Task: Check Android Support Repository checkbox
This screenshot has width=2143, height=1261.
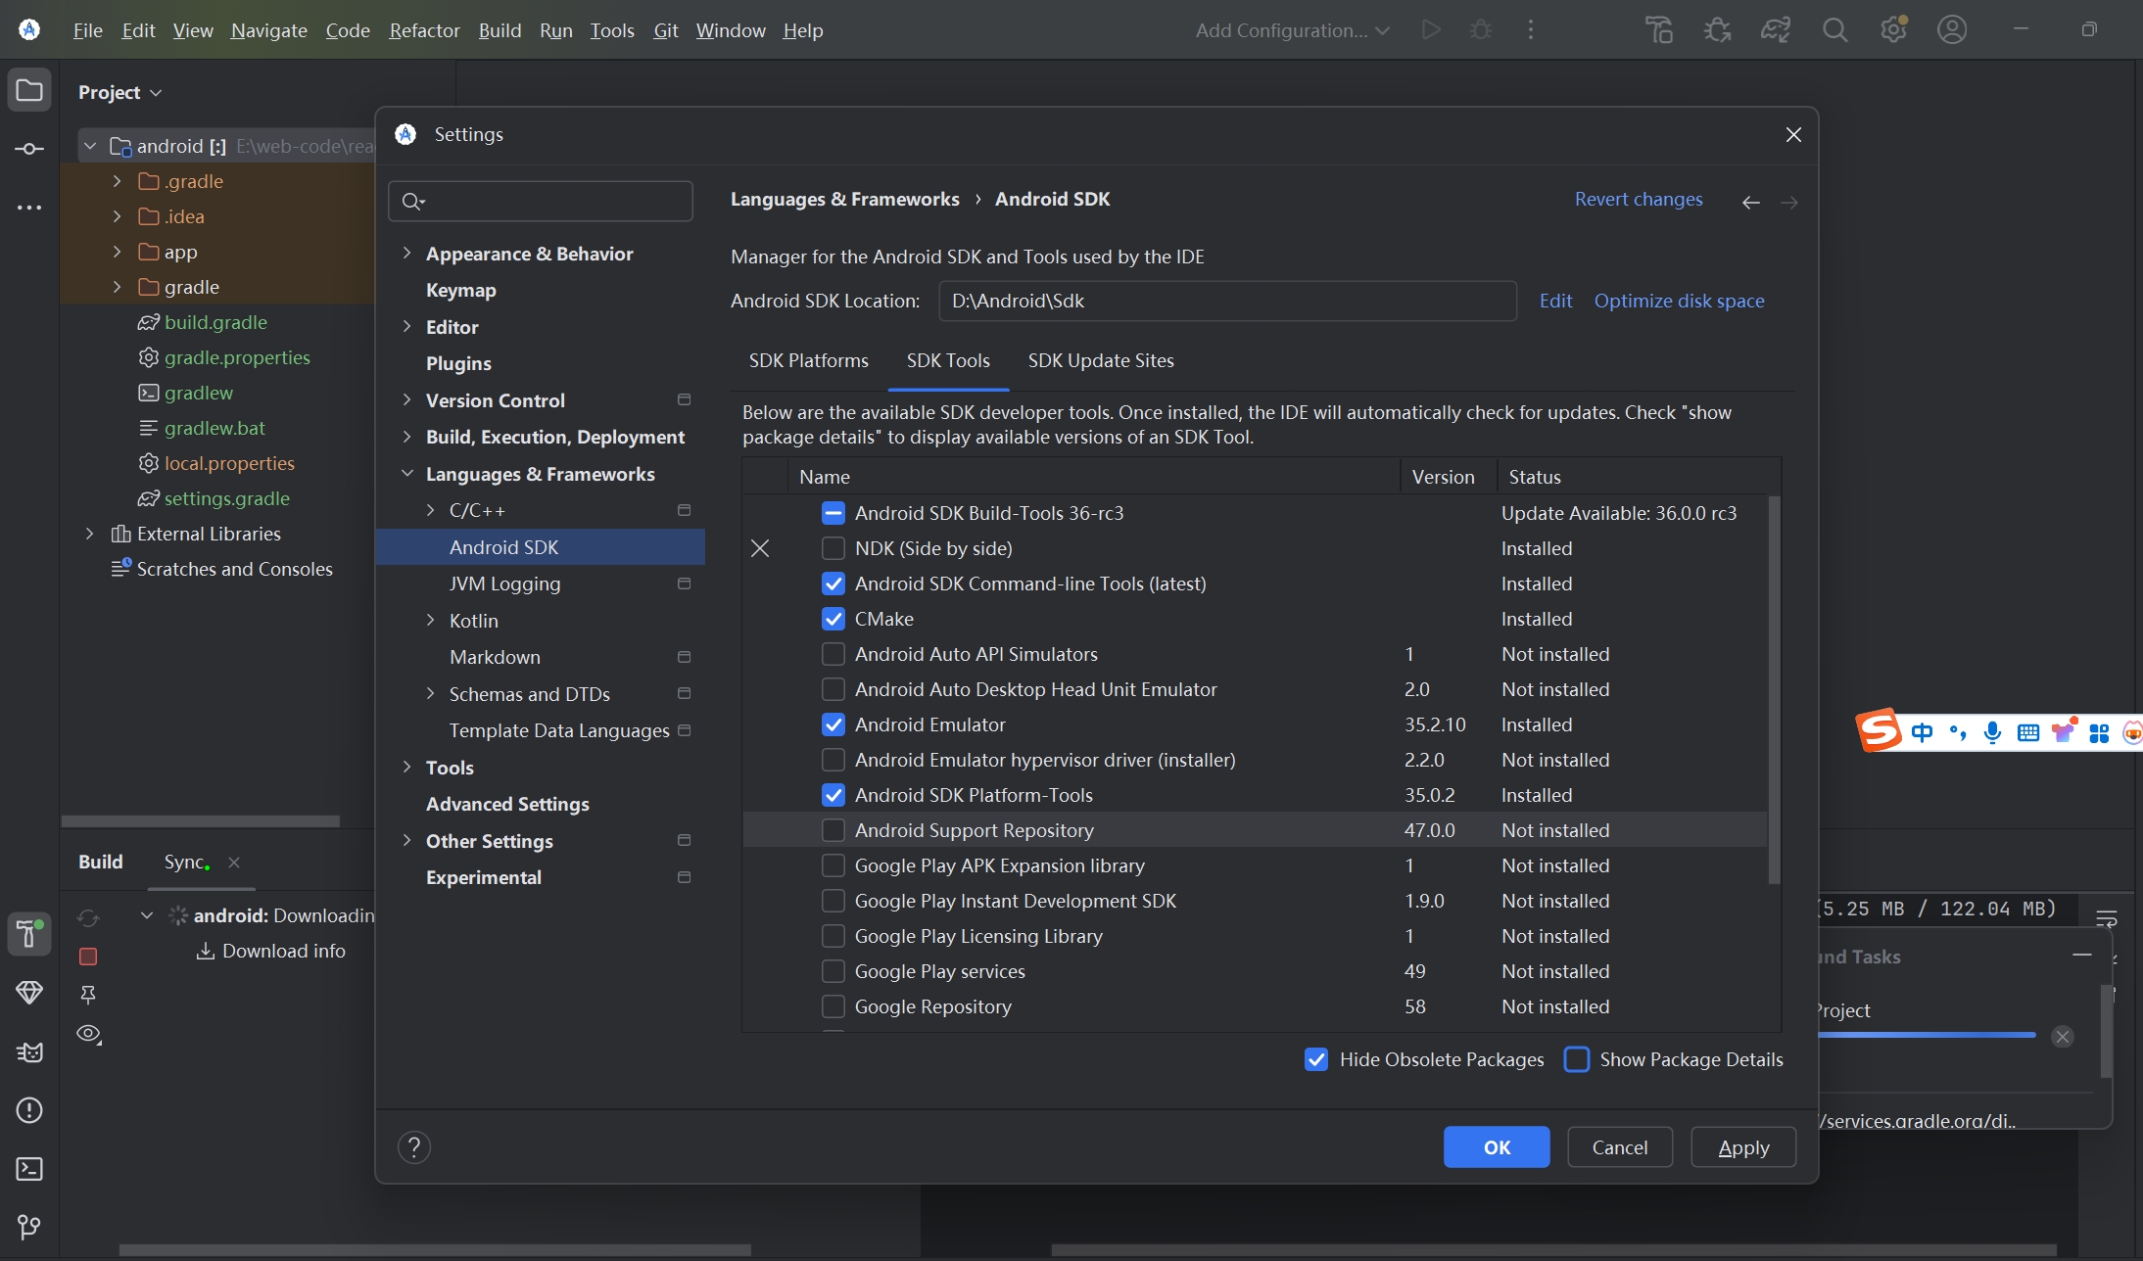Action: pyautogui.click(x=833, y=830)
